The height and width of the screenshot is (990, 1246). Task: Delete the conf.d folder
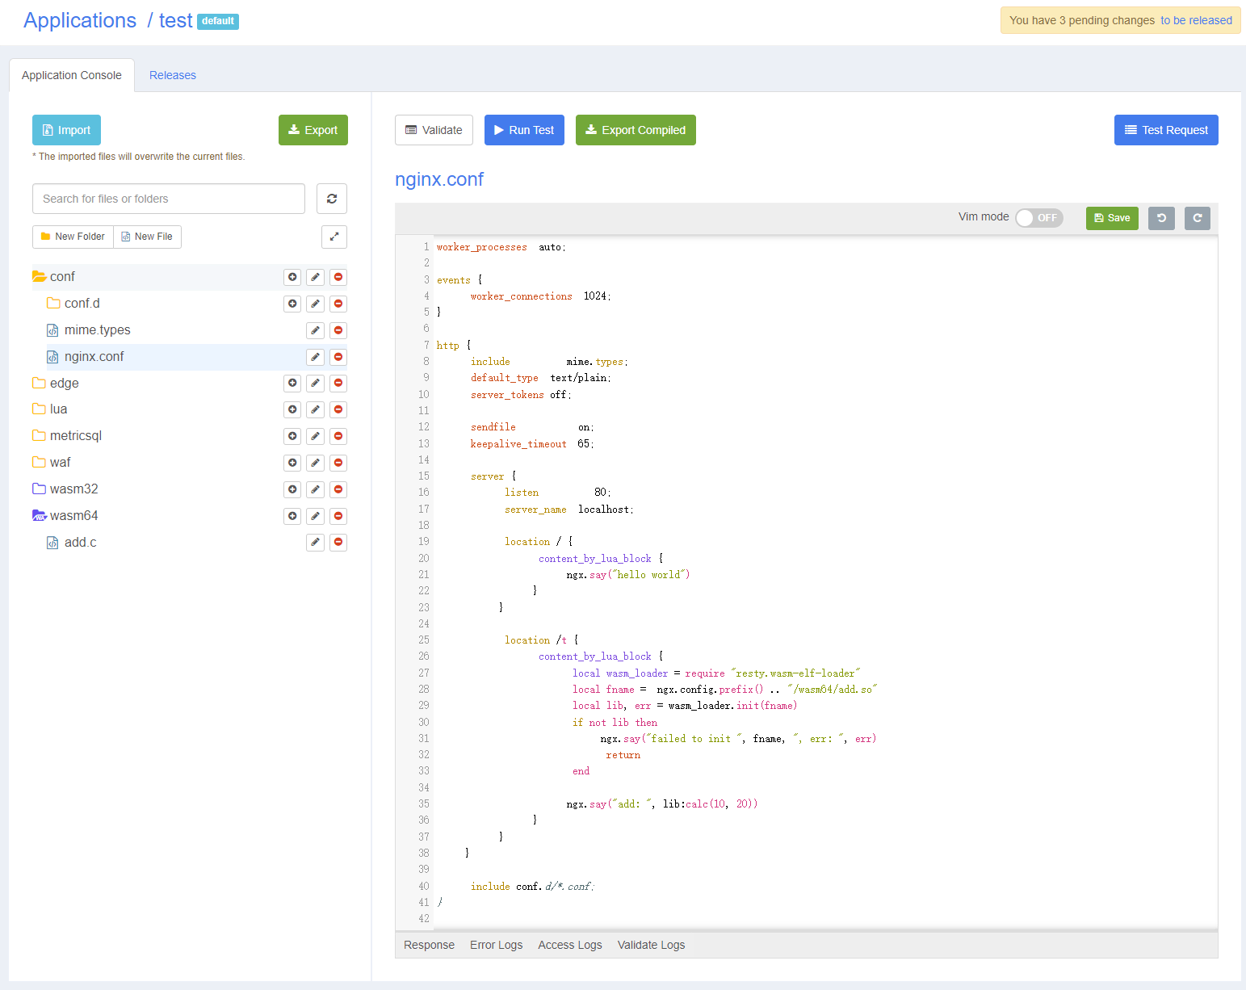pyautogui.click(x=338, y=304)
